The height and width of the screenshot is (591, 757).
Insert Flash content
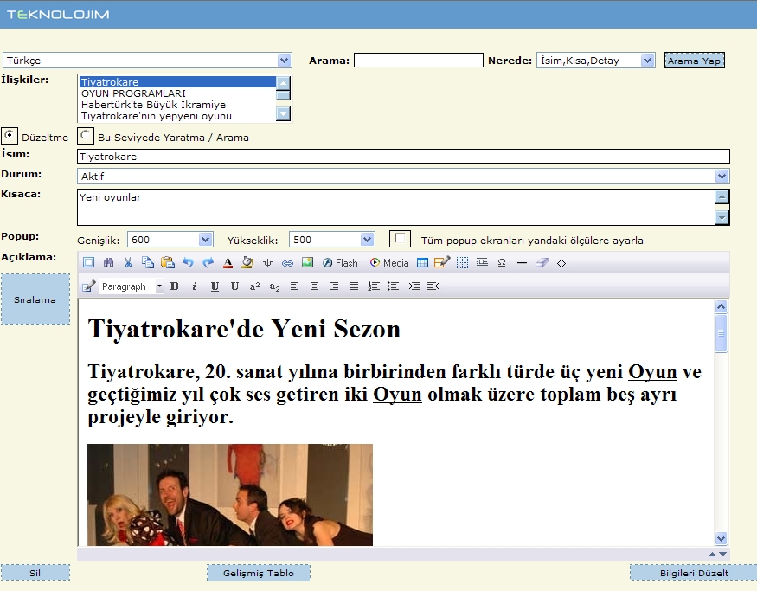tap(340, 263)
